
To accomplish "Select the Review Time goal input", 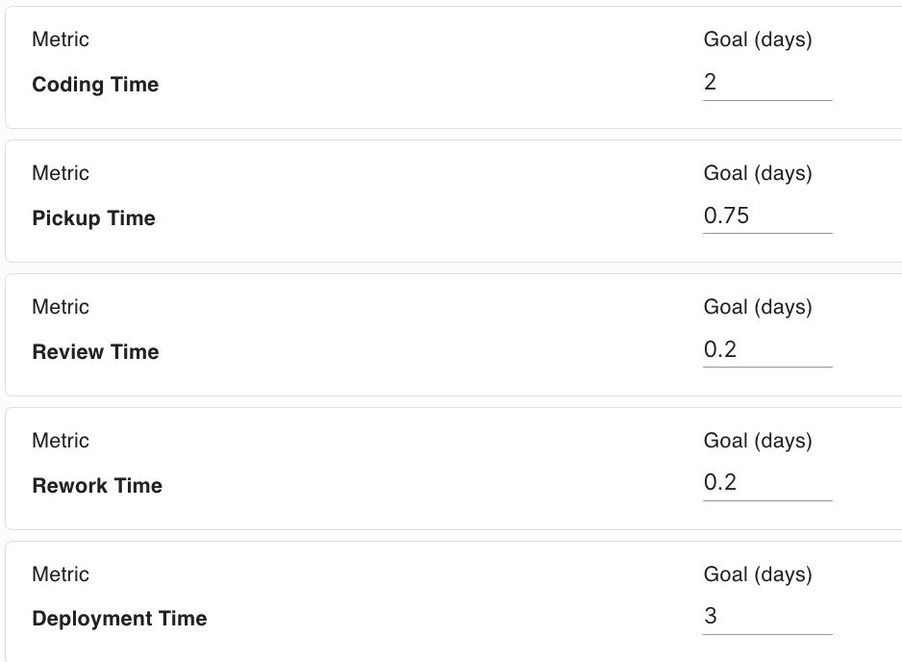I will click(x=766, y=350).
